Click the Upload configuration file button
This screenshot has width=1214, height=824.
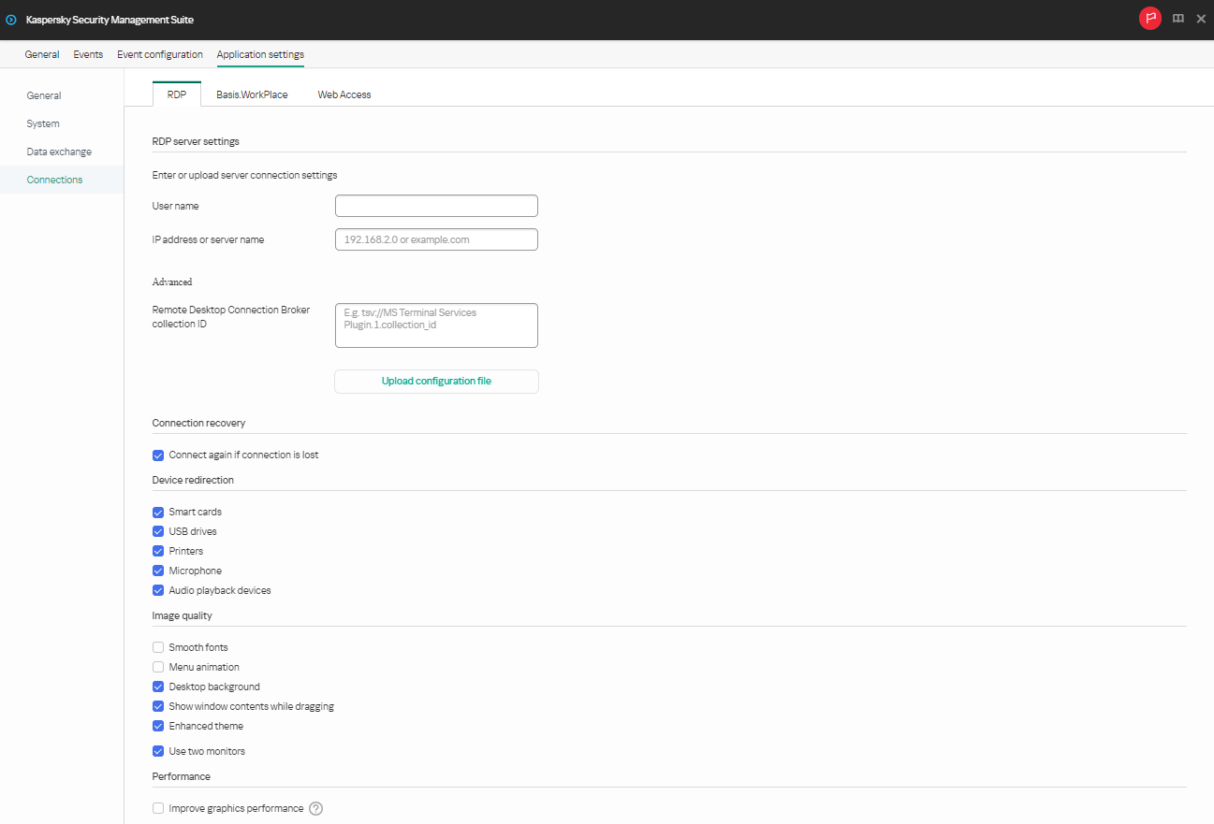436,381
